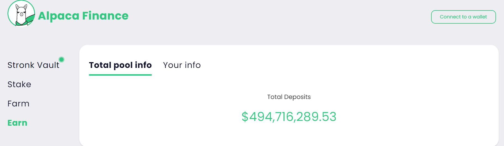Open the Farm section
The image size is (504, 146).
[19, 104]
